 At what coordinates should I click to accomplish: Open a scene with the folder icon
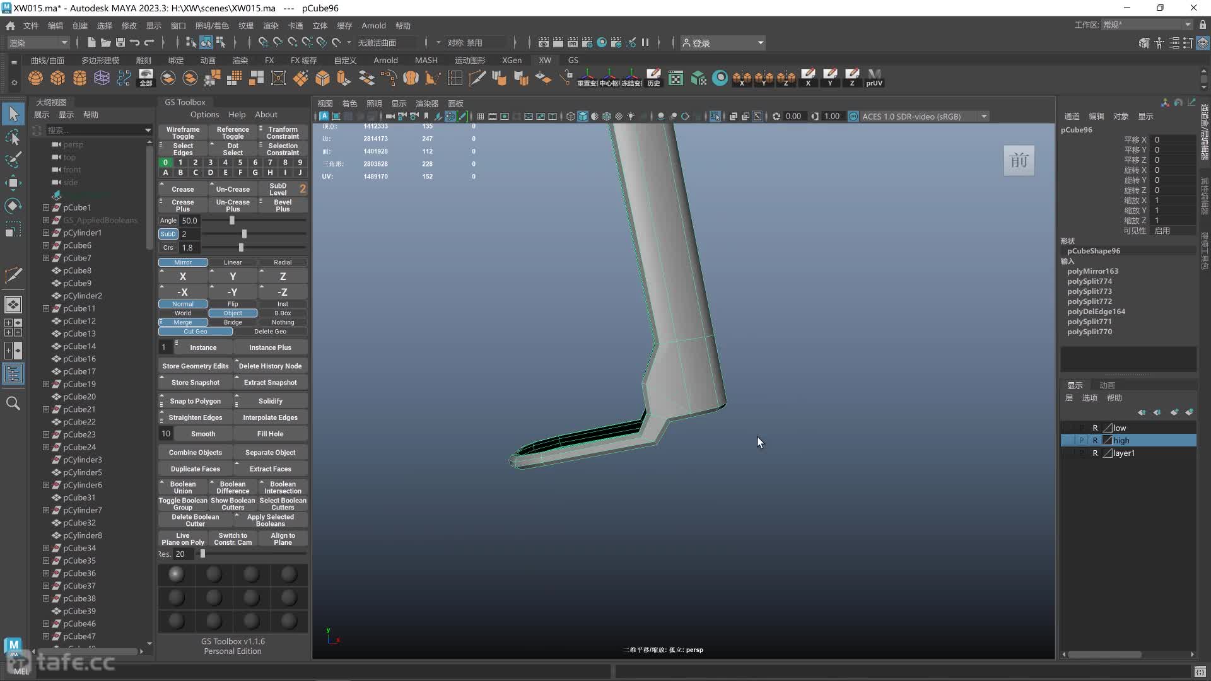point(105,43)
